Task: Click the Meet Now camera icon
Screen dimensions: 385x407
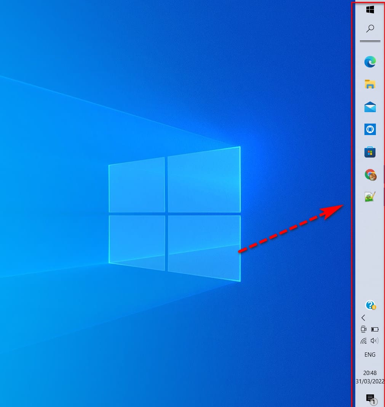Action: point(364,329)
